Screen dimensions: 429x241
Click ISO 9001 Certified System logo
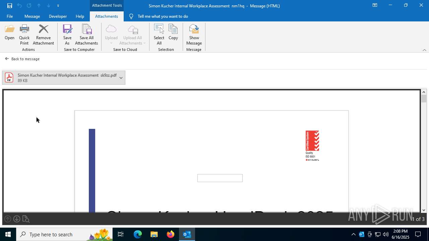click(x=312, y=146)
